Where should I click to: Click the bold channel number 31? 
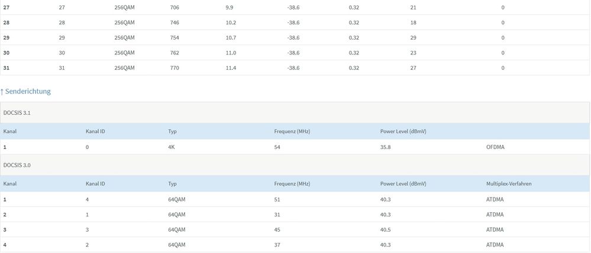pyautogui.click(x=7, y=68)
